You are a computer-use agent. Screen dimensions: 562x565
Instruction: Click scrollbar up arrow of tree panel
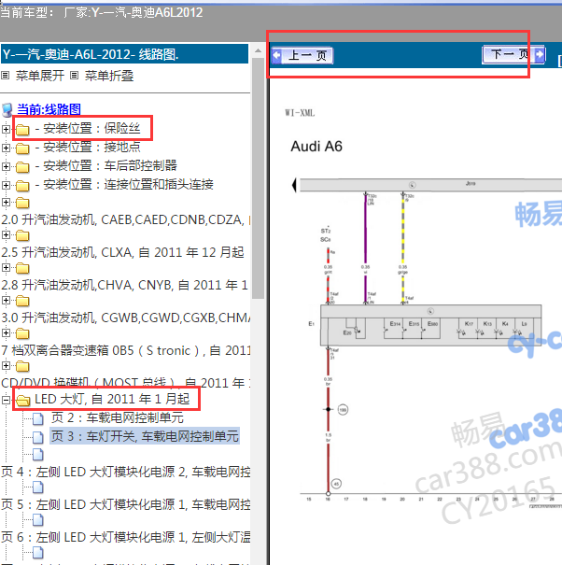click(258, 50)
